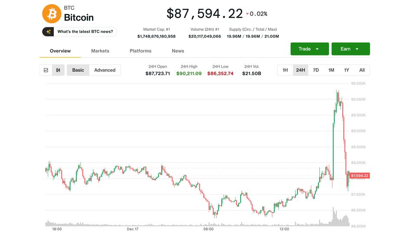Toggle chart mode to Advanced
The image size is (410, 234).
point(105,70)
